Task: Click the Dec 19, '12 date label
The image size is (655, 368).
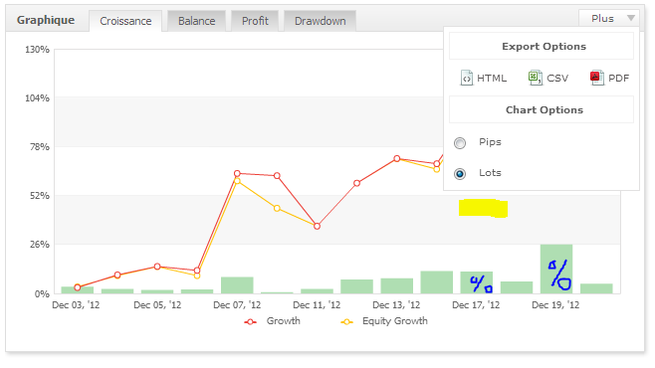Action: [555, 305]
